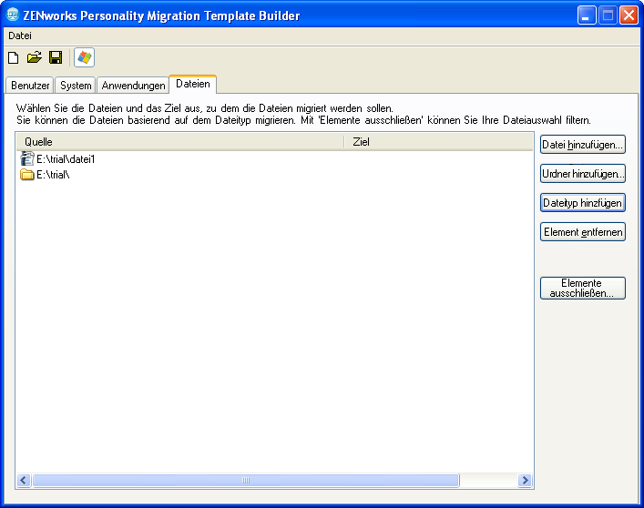This screenshot has height=508, width=644.
Task: Click the file icon beside E:\trial\datei1
Action: pos(27,158)
